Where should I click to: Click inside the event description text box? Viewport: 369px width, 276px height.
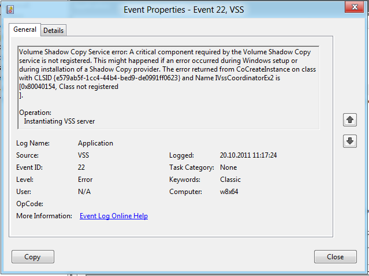point(169,87)
